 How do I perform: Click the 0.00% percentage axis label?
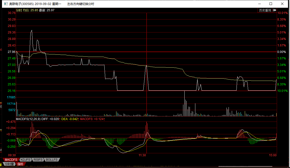282,52
